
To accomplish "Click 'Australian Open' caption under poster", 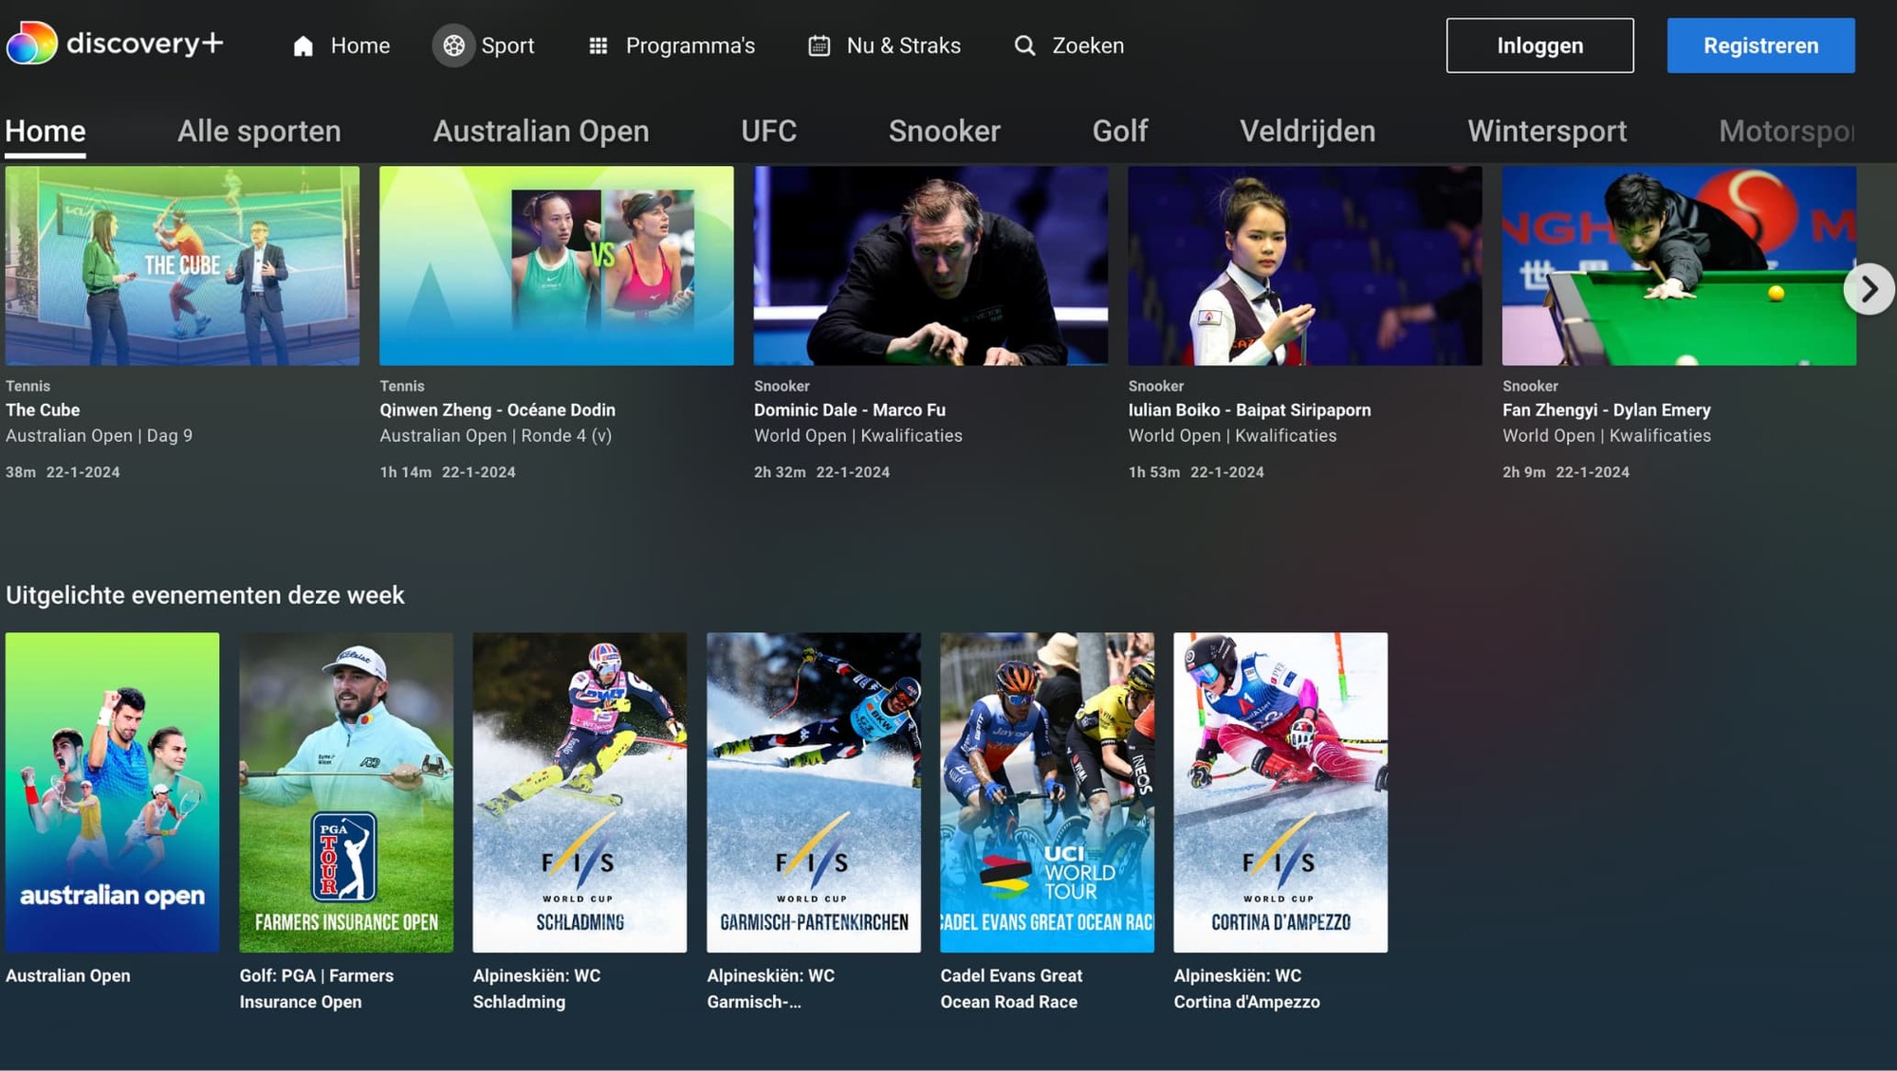I will point(68,975).
